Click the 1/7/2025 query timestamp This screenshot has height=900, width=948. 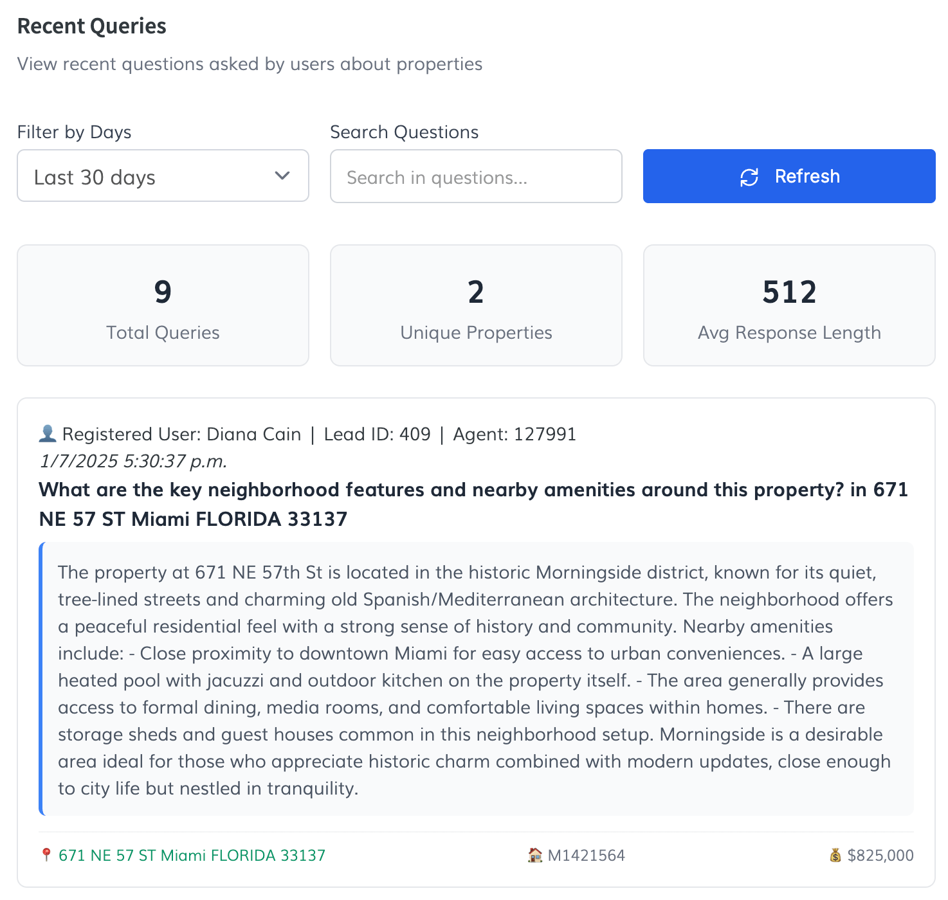click(133, 461)
